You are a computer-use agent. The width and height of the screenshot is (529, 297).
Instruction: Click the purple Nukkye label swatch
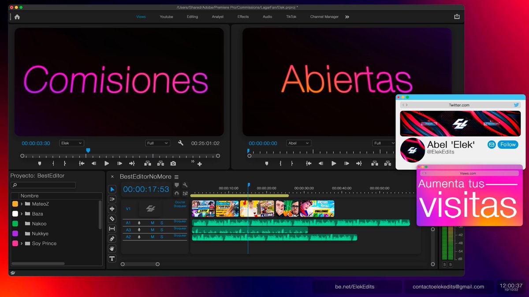point(15,234)
